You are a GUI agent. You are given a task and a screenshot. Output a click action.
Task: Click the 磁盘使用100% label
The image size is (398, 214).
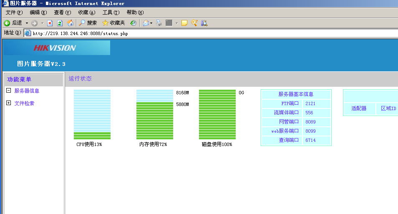(x=217, y=144)
